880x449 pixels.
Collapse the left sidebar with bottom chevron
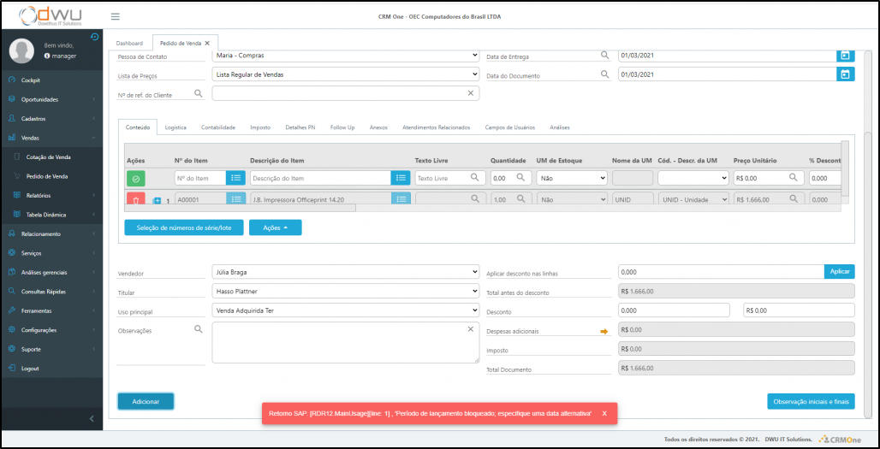pyautogui.click(x=92, y=418)
